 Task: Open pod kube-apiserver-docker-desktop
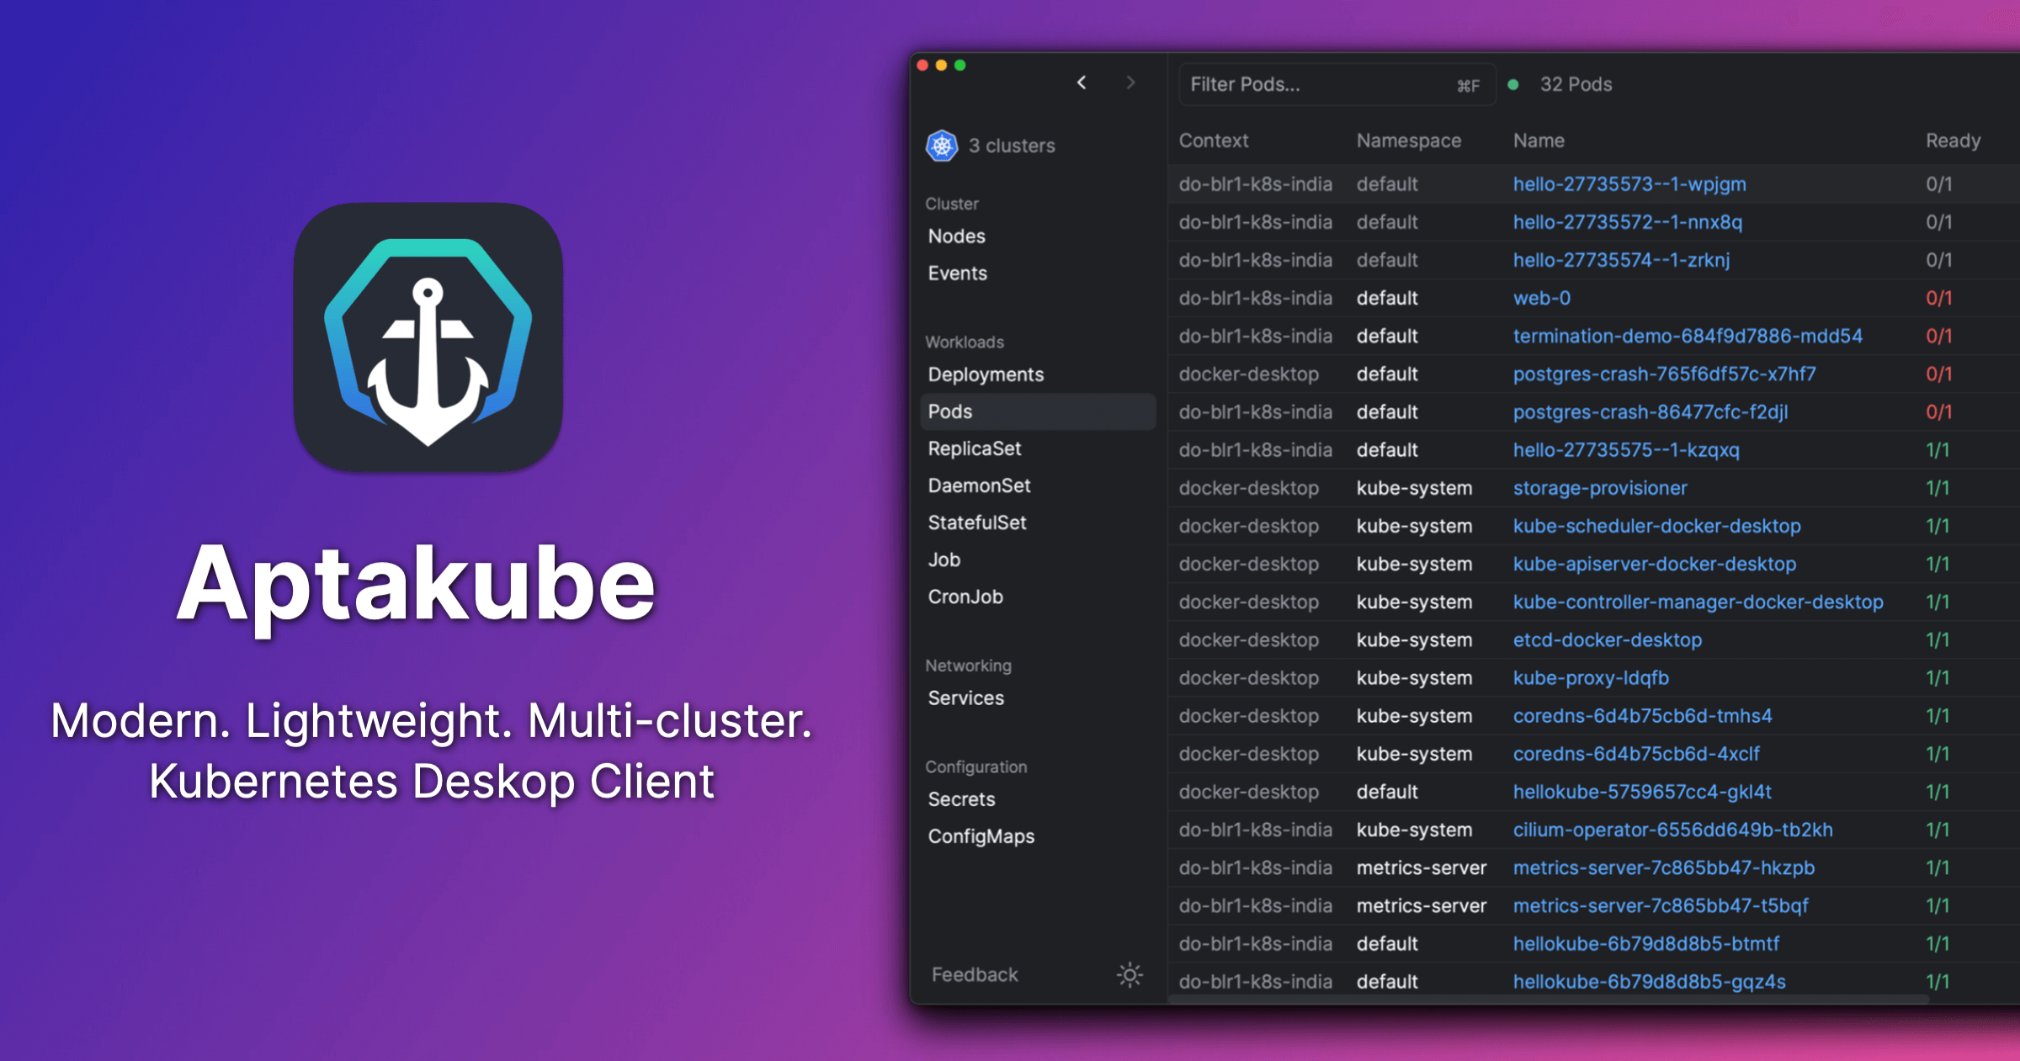[1655, 564]
